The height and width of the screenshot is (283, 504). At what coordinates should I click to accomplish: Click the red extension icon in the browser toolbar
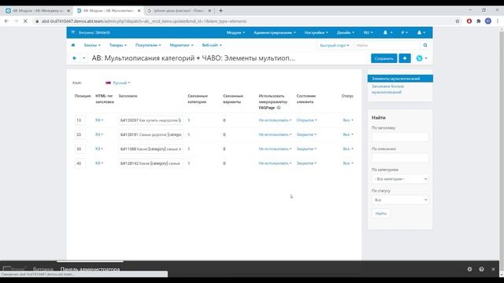[469, 21]
